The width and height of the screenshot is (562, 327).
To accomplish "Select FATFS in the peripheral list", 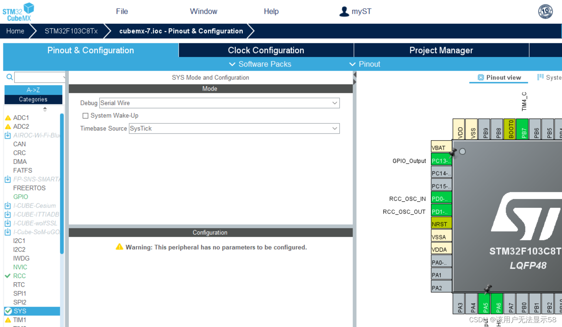I will pyautogui.click(x=23, y=171).
